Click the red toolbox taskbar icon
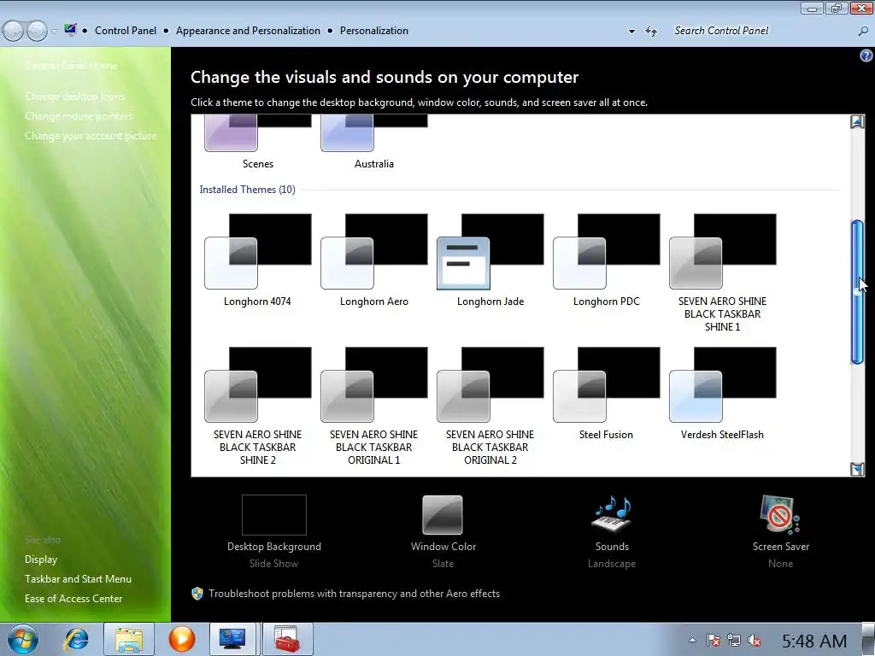This screenshot has height=656, width=875. click(287, 639)
